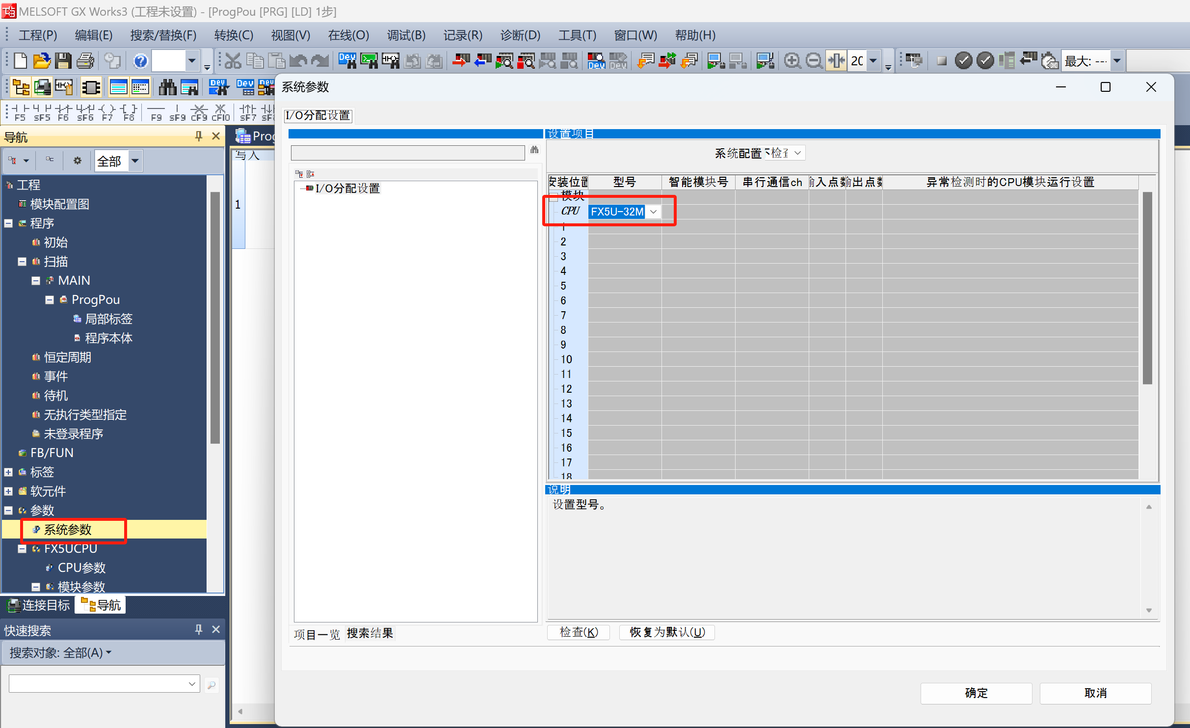Click the Read from PLC blue arrow icon

(482, 61)
